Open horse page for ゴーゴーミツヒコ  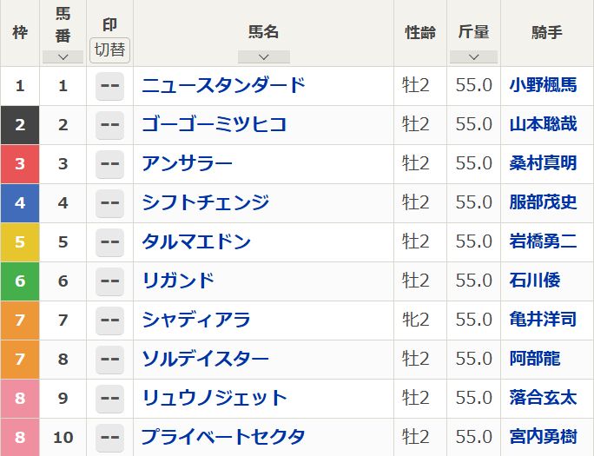pos(214,124)
